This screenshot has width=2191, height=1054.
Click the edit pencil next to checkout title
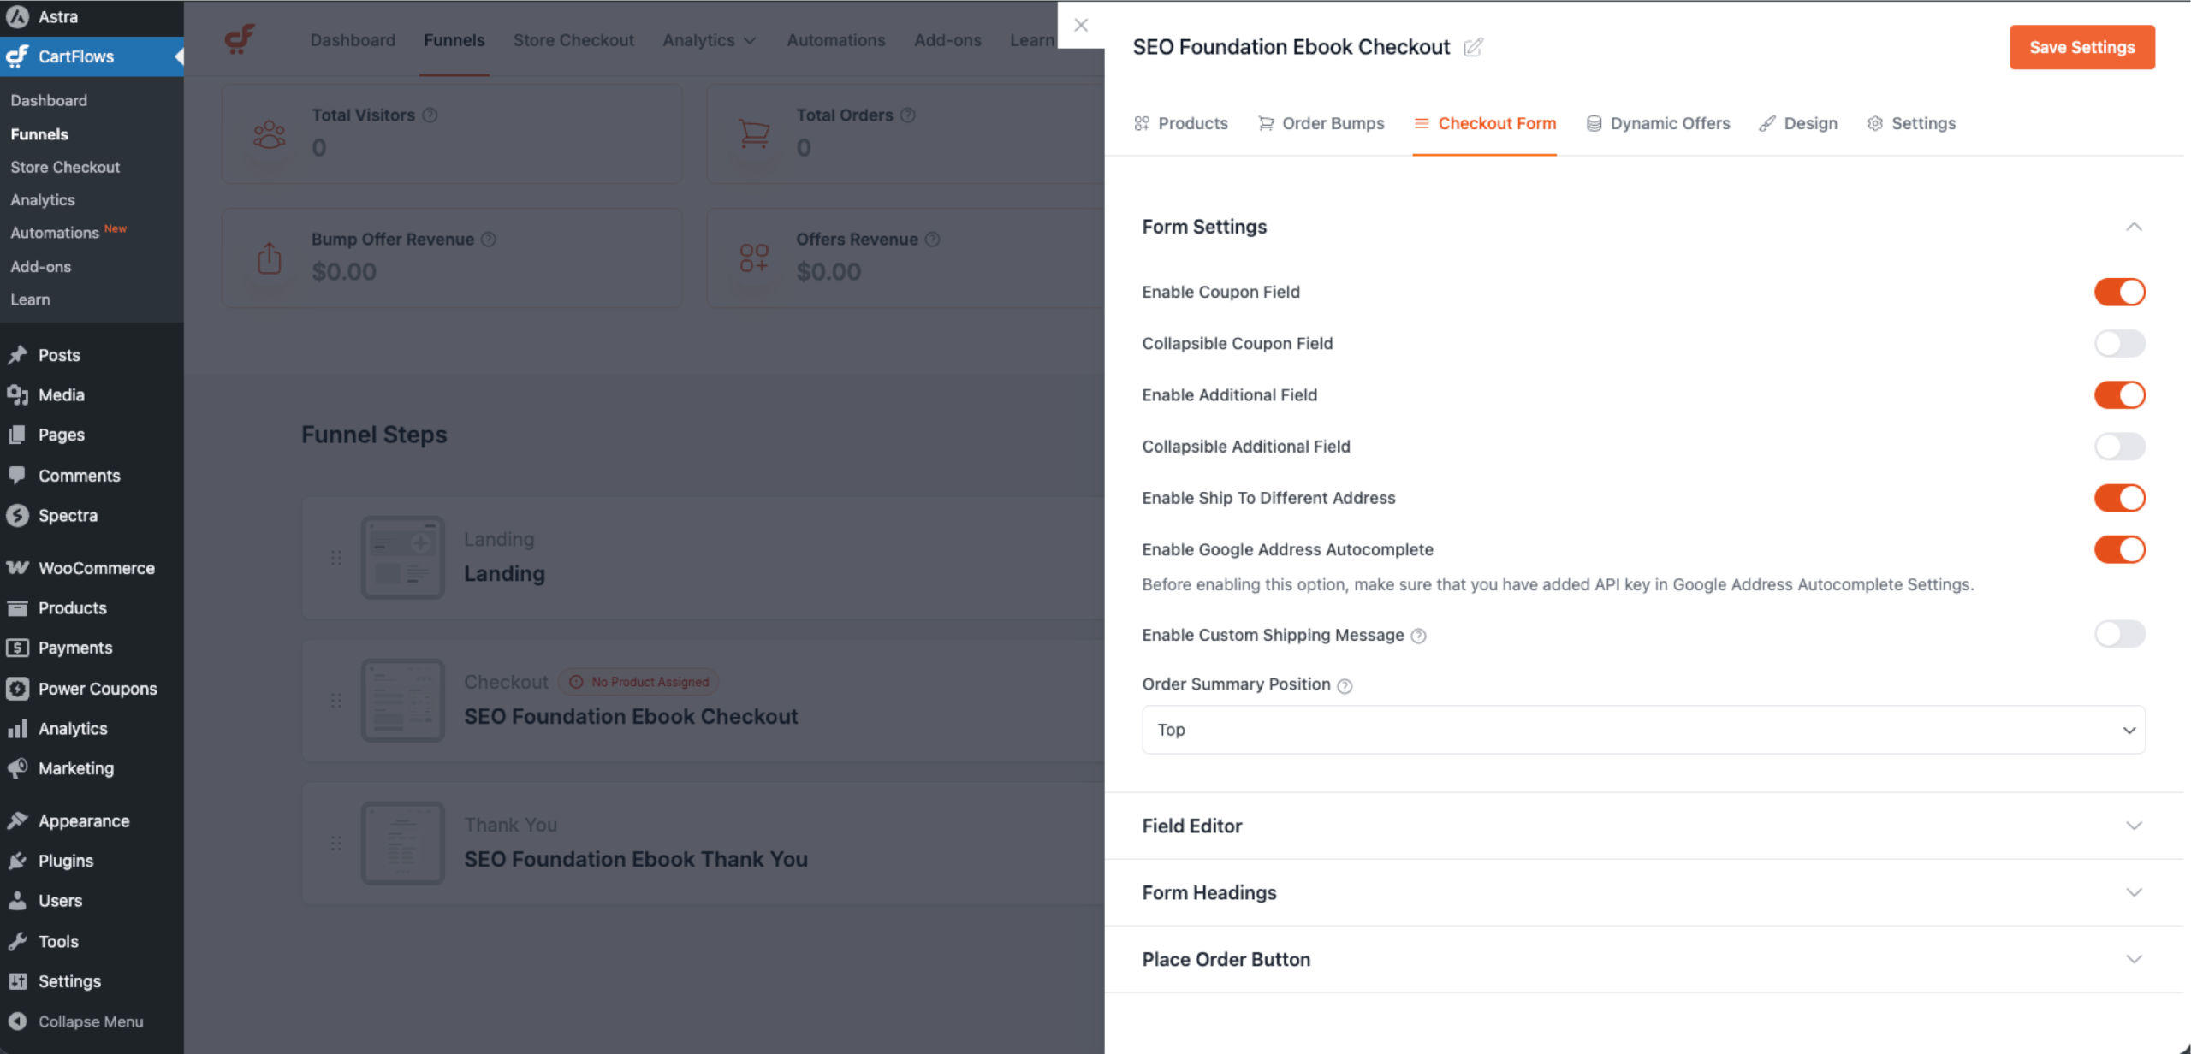coord(1473,48)
